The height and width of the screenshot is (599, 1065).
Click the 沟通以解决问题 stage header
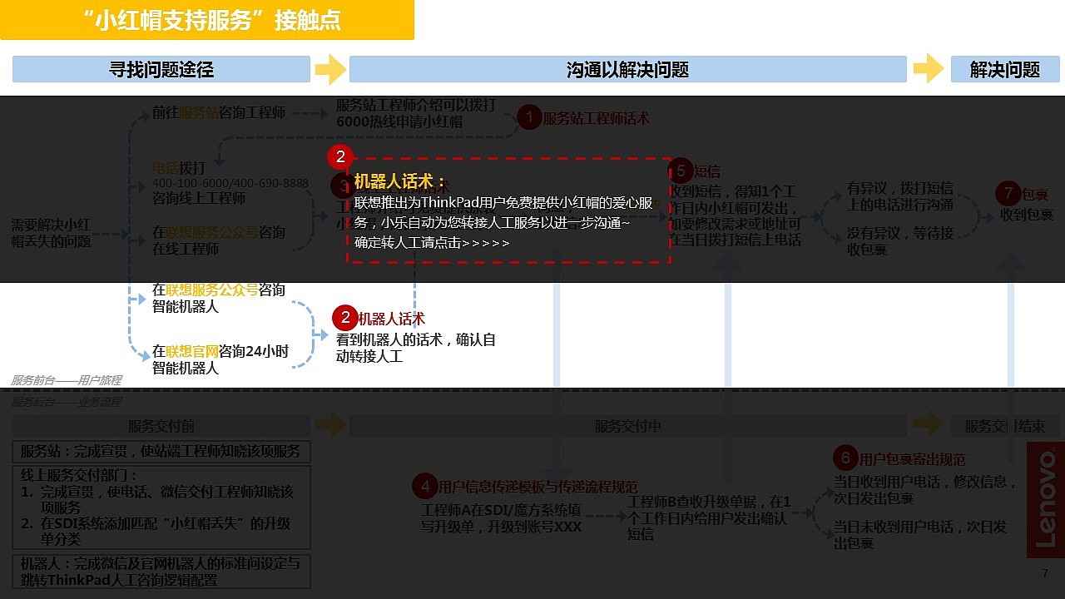627,69
